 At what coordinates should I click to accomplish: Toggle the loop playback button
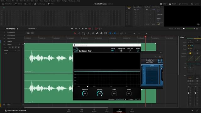pyautogui.click(x=90, y=29)
